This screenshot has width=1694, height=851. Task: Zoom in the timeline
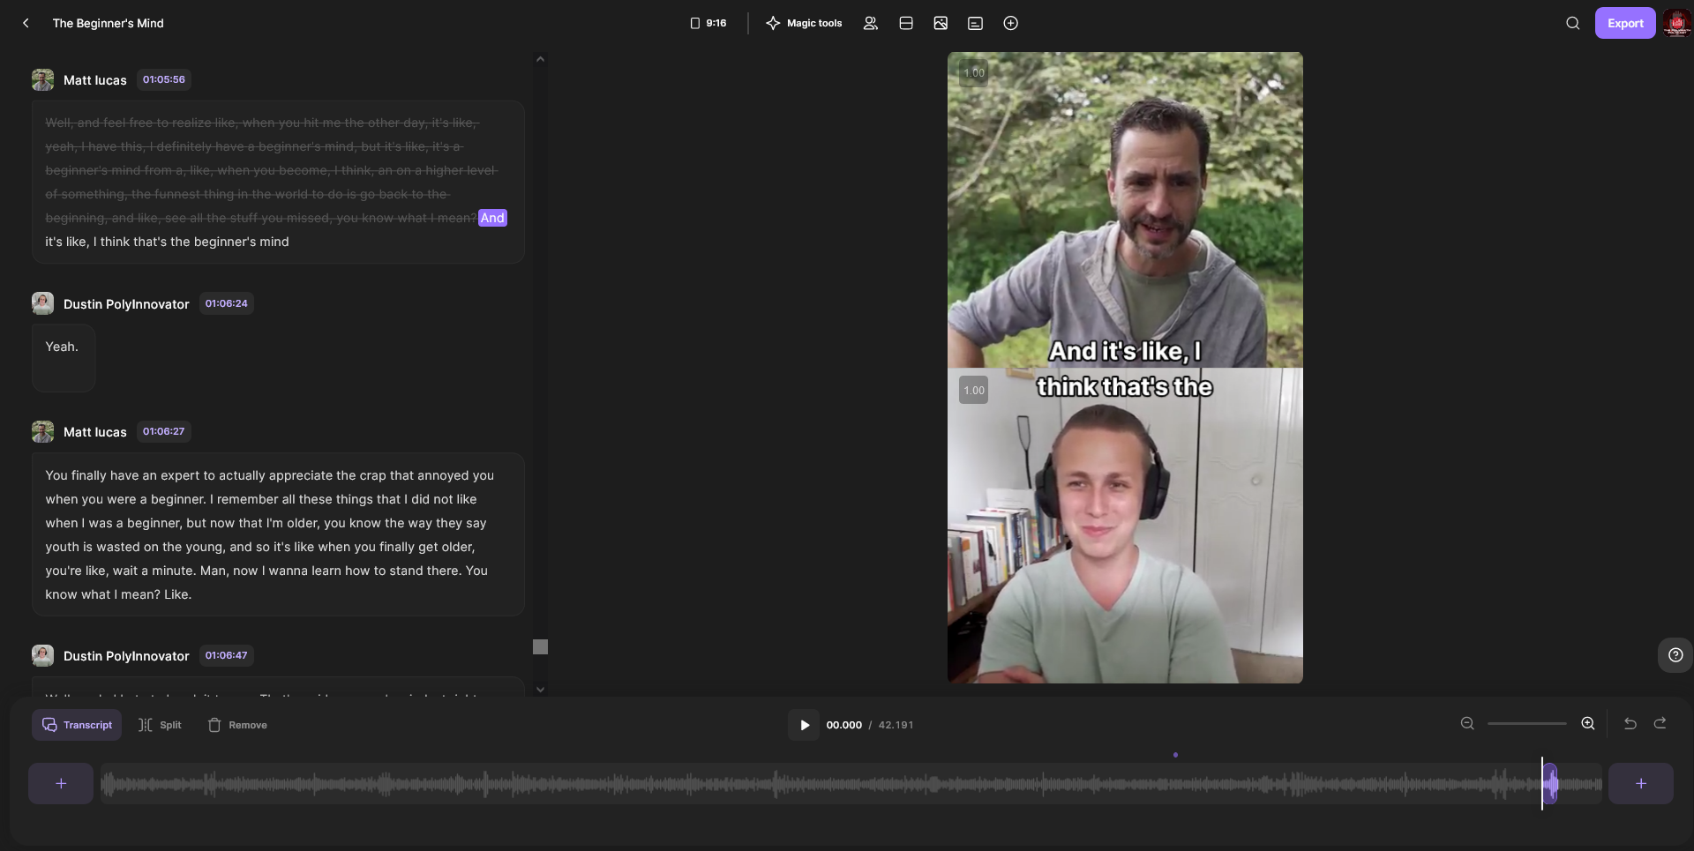coord(1587,724)
